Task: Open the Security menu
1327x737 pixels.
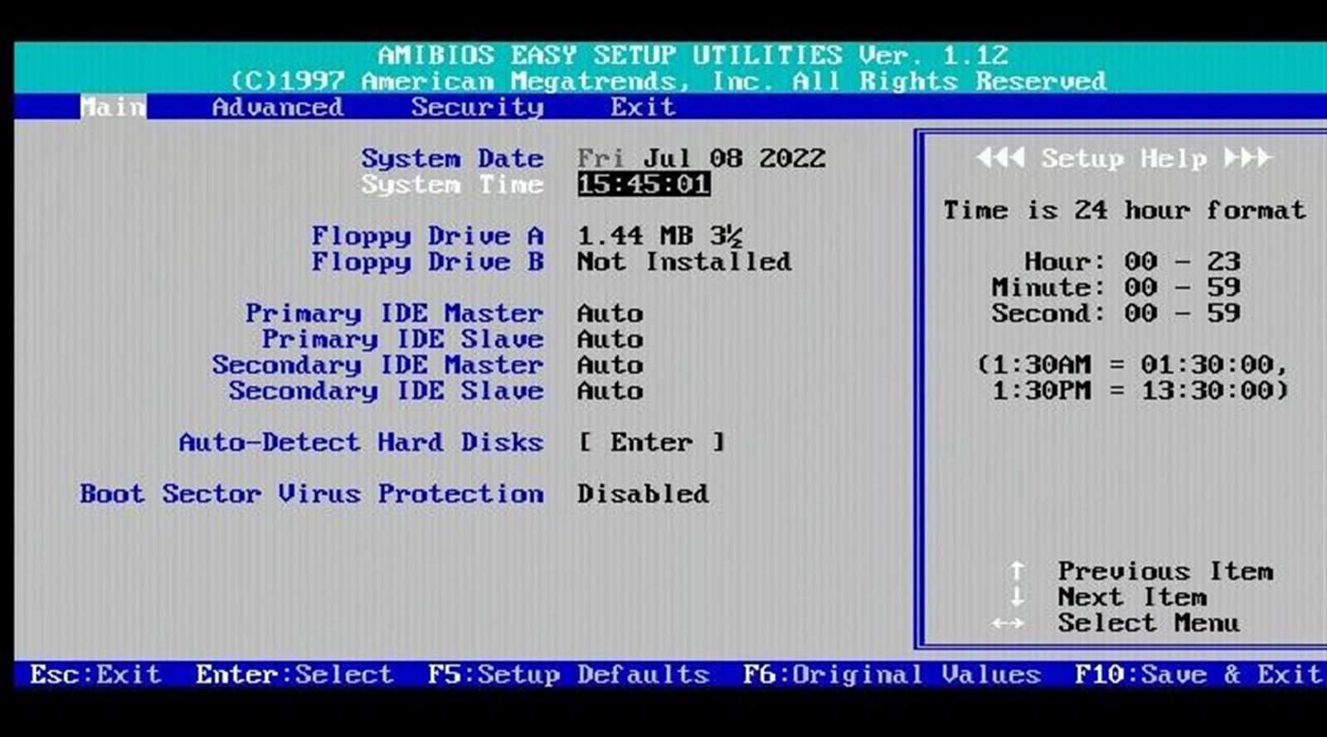Action: pyautogui.click(x=477, y=107)
